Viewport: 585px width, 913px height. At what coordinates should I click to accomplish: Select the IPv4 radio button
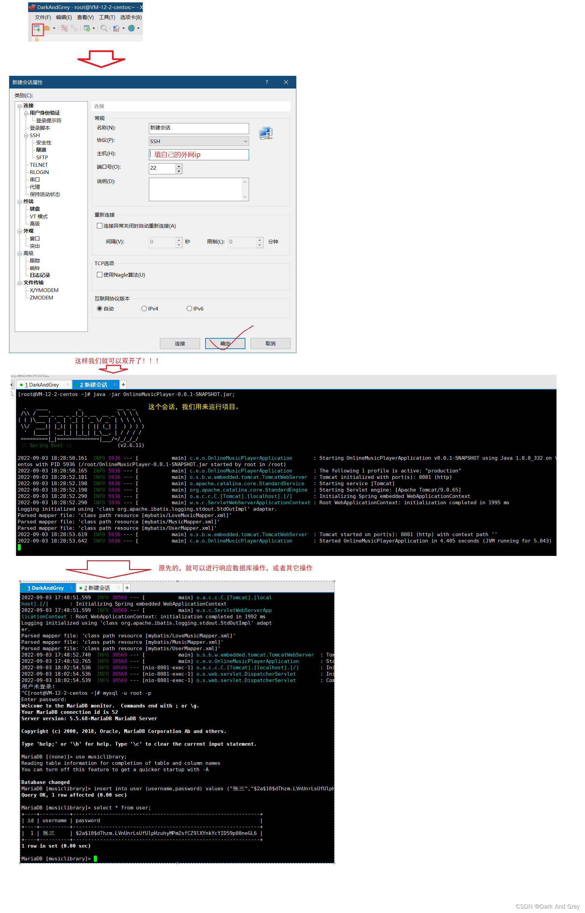144,309
